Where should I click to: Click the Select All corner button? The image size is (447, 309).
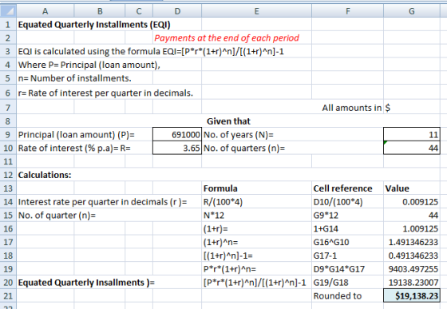(8, 11)
